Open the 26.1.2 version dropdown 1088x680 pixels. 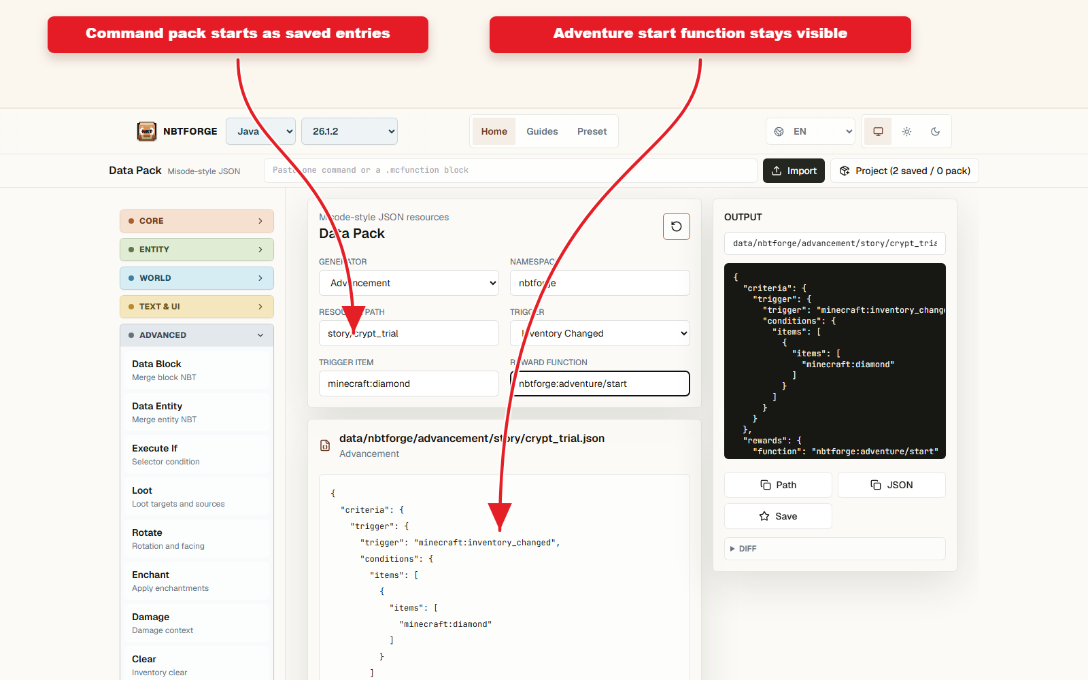point(350,131)
